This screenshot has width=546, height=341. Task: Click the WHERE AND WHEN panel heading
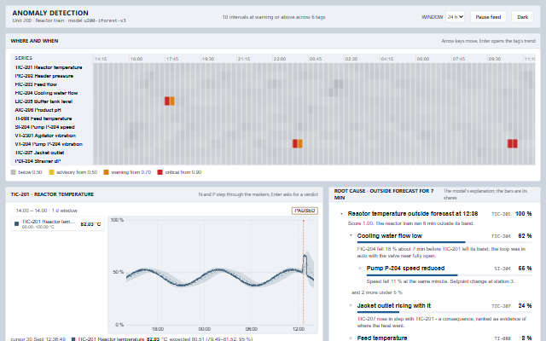pyautogui.click(x=34, y=41)
